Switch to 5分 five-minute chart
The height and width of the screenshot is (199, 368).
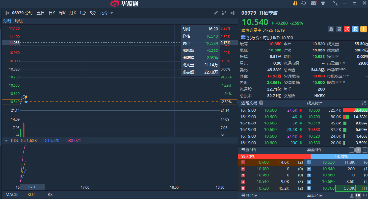pos(93,13)
